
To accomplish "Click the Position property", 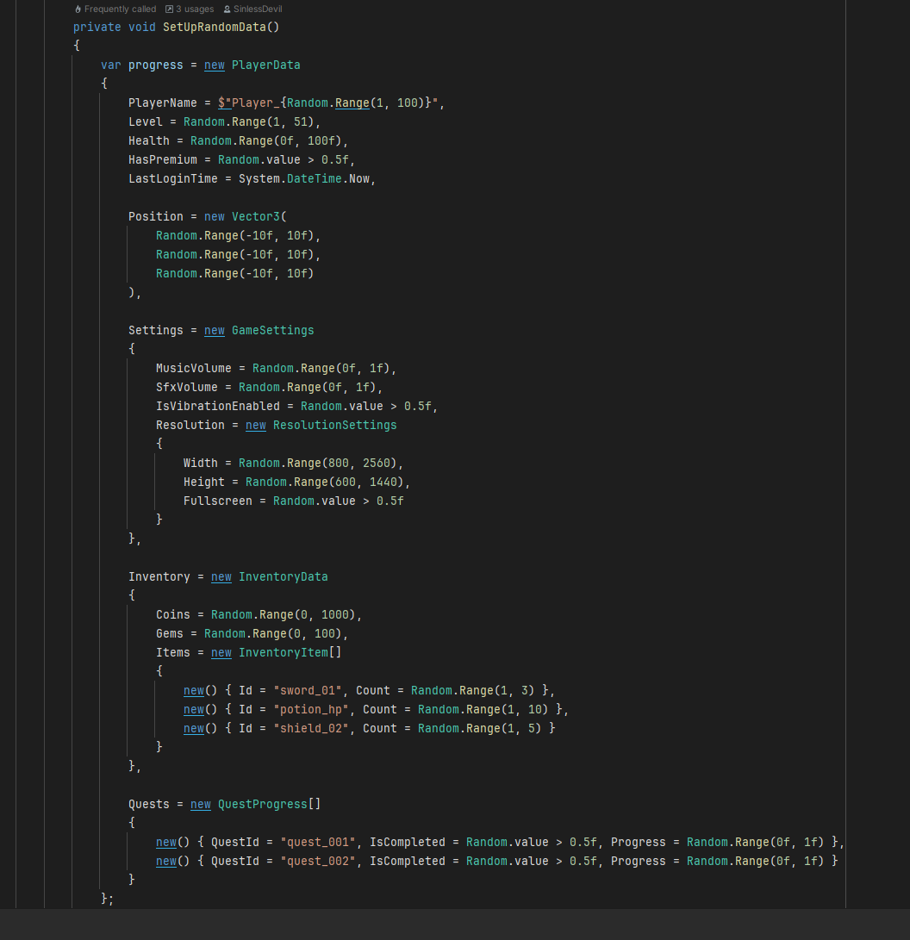I will click(x=156, y=217).
